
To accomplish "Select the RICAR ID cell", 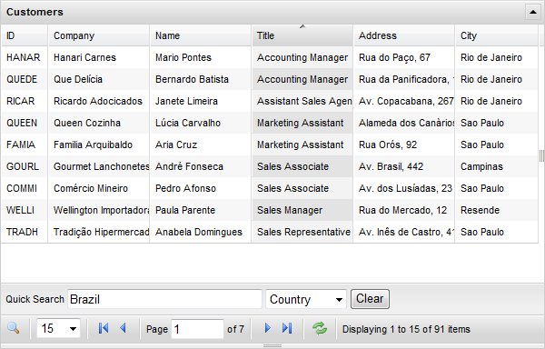I will tap(24, 101).
